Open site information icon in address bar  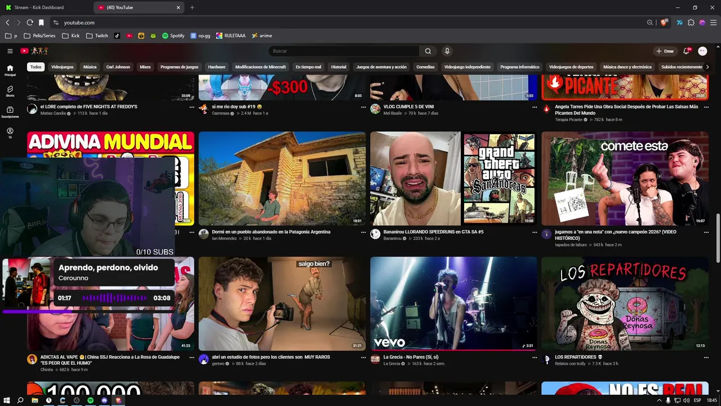[x=55, y=23]
